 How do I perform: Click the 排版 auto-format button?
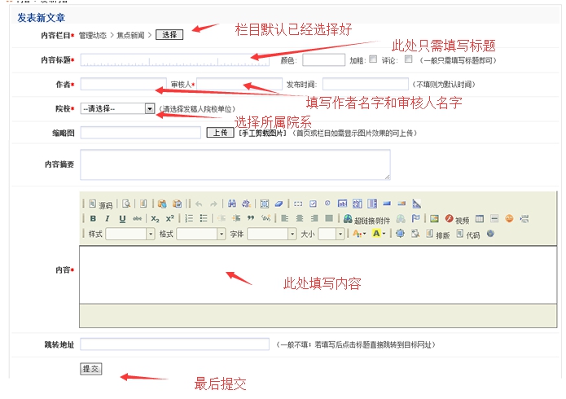coord(437,235)
